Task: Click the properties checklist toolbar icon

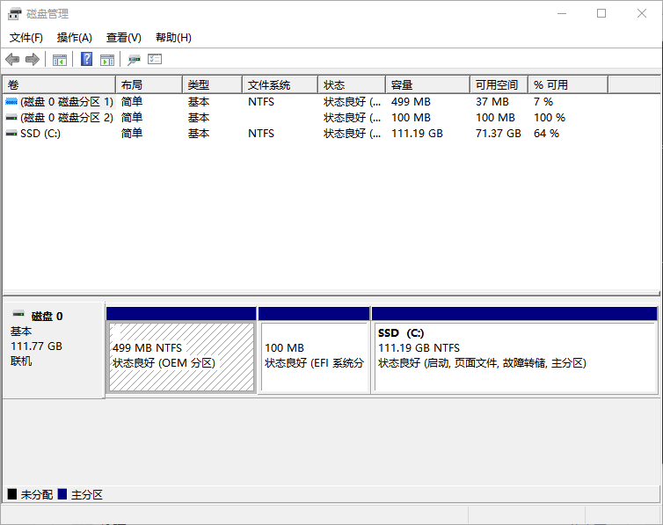Action: [155, 59]
